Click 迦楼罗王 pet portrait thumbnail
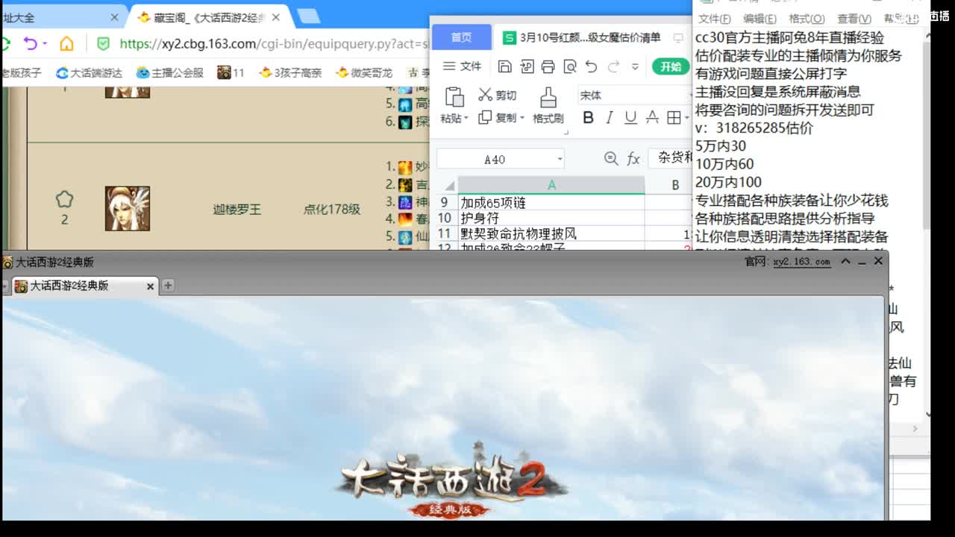The image size is (955, 537). [x=128, y=208]
